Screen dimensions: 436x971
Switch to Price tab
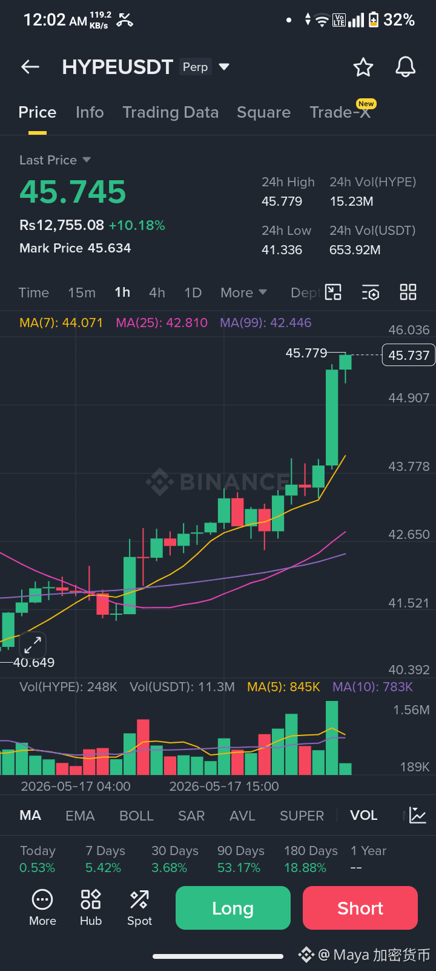pyautogui.click(x=38, y=112)
